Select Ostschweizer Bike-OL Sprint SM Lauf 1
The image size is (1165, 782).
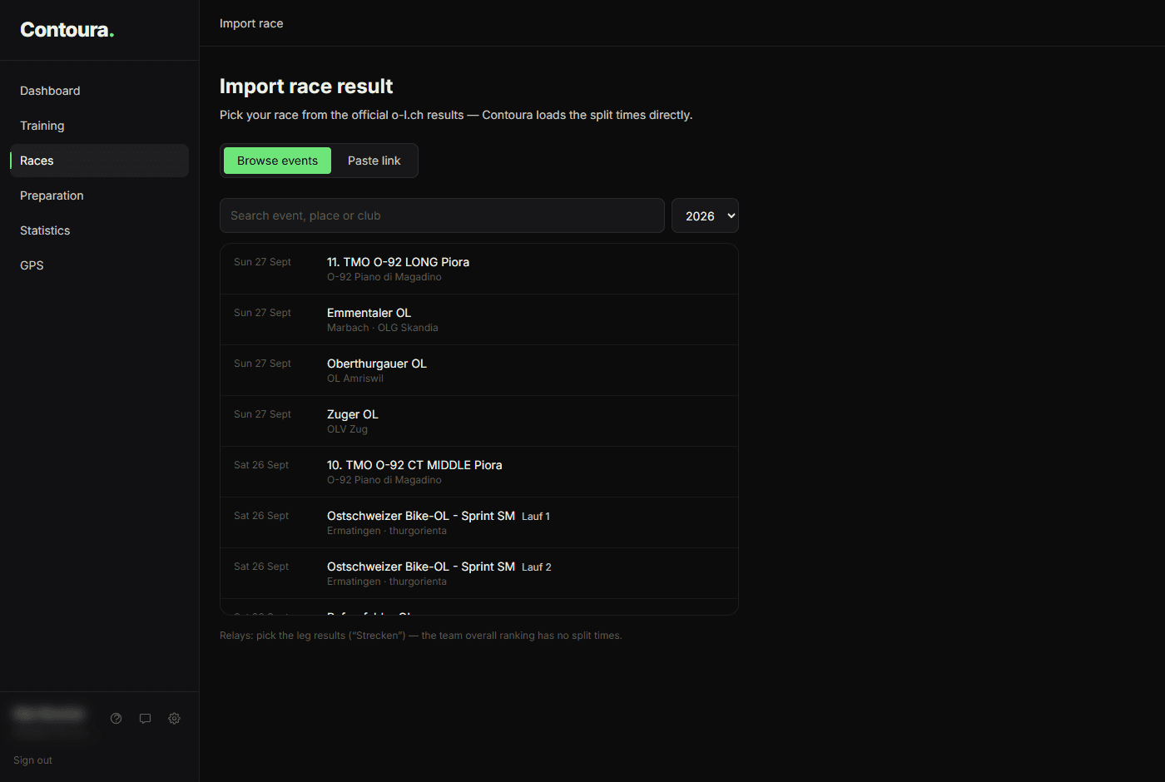pyautogui.click(x=479, y=522)
